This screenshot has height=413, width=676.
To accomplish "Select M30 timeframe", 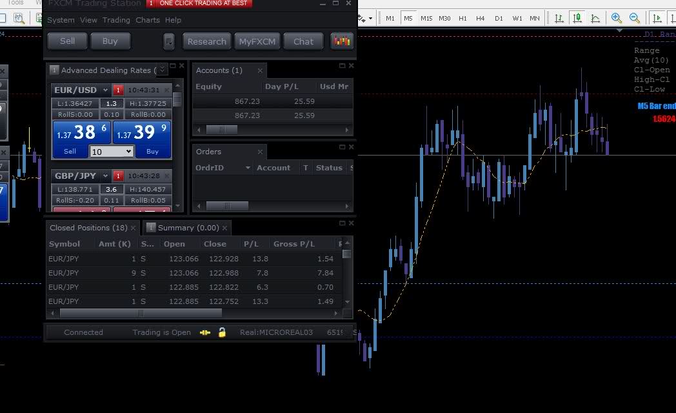I will click(x=444, y=18).
